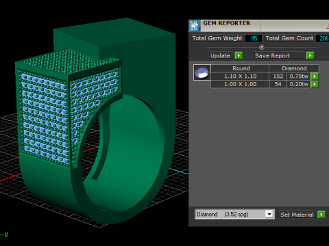This screenshot has width=329, height=246.
Task: Click the 0.75tw weight cell
Action: coord(299,77)
